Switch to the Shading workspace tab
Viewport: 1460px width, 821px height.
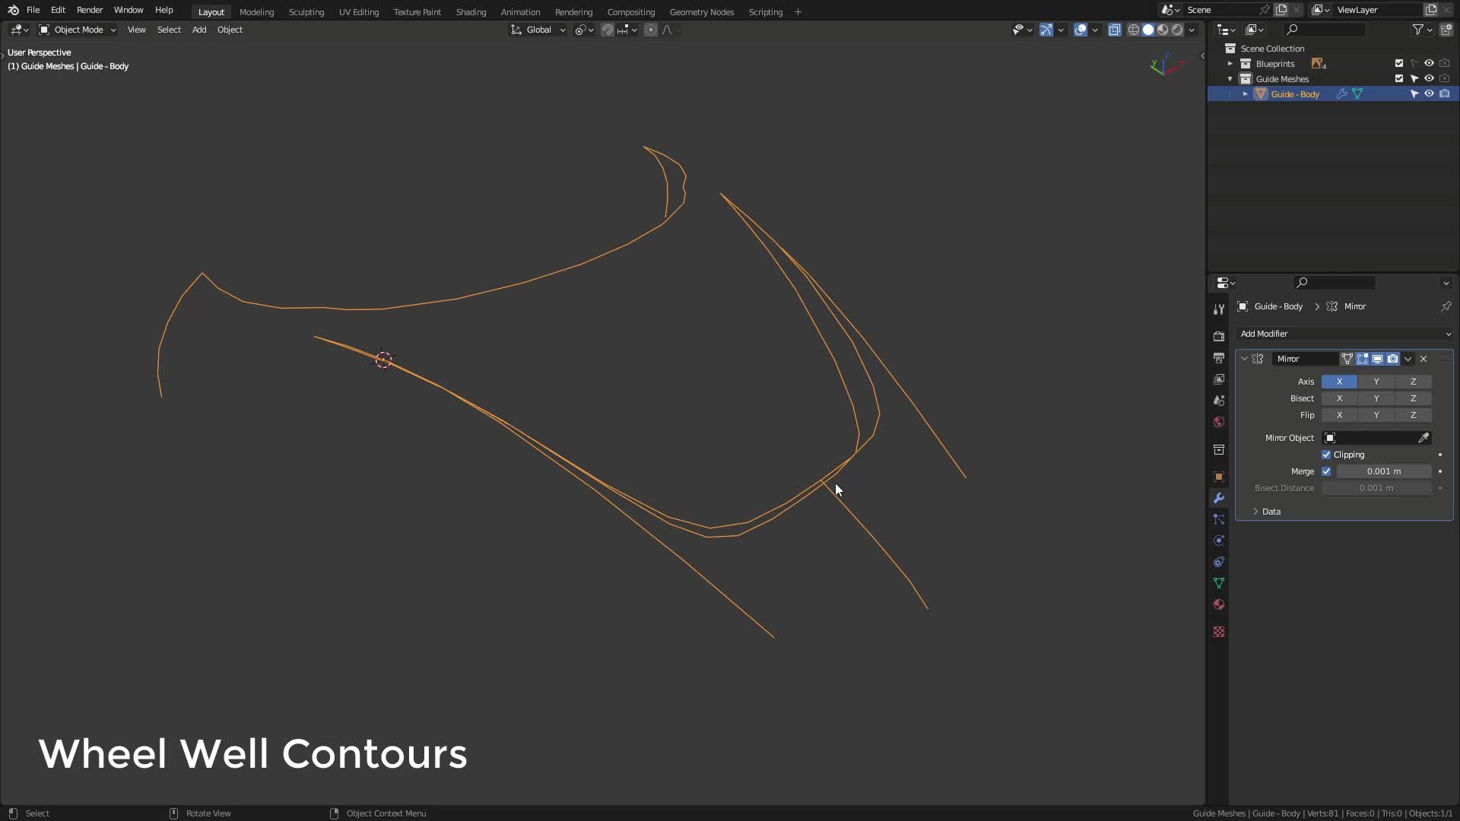[x=471, y=12]
